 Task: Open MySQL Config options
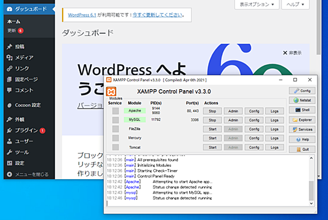pos(254,120)
